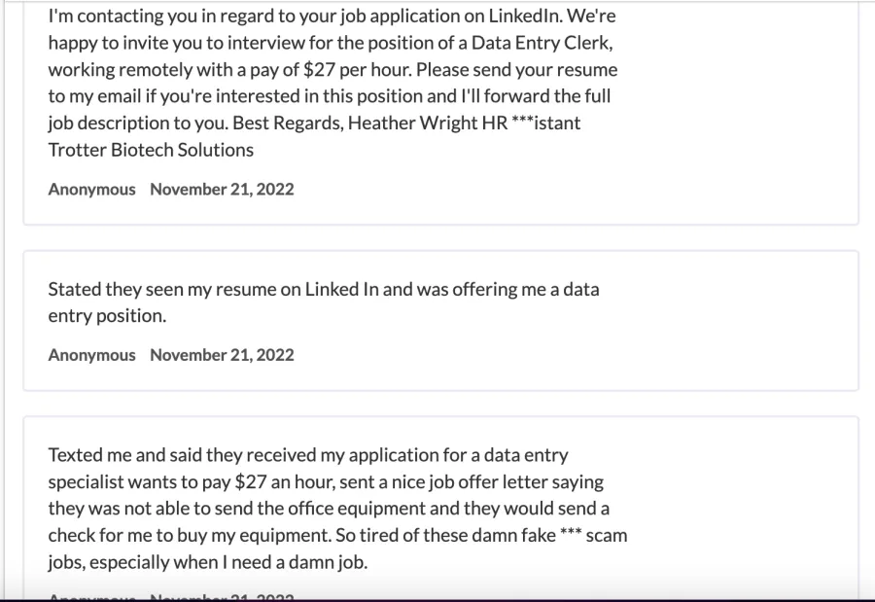The image size is (875, 602).
Task: Select the 'Stated they seen my resume' comment text
Action: (324, 302)
